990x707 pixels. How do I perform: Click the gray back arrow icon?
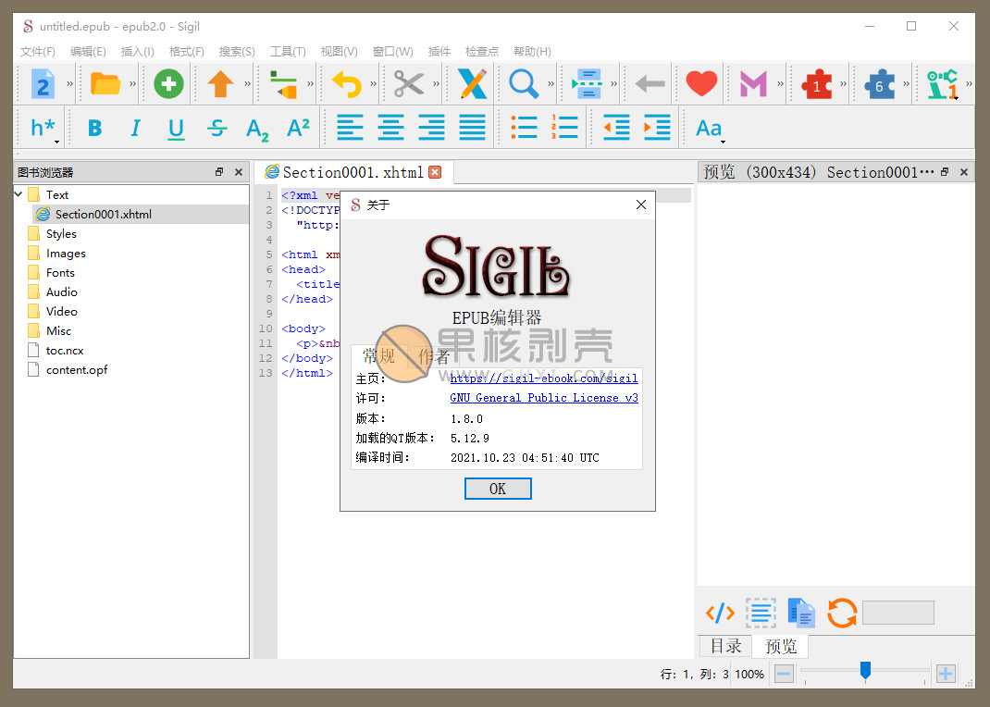pos(650,83)
